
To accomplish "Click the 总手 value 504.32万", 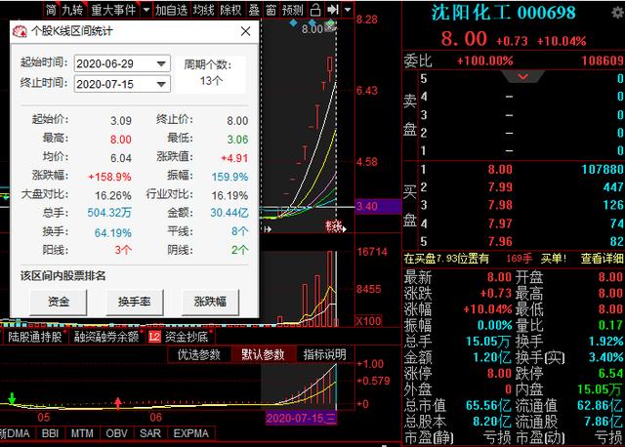I will pos(109,213).
